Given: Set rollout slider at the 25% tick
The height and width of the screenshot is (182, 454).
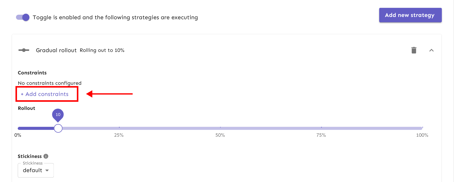Looking at the screenshot, I should pos(119,128).
